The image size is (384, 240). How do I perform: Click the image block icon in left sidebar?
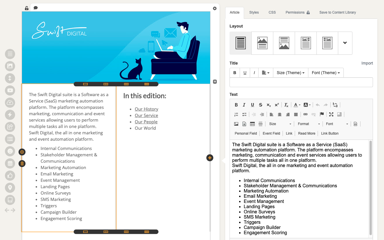(x=10, y=66)
